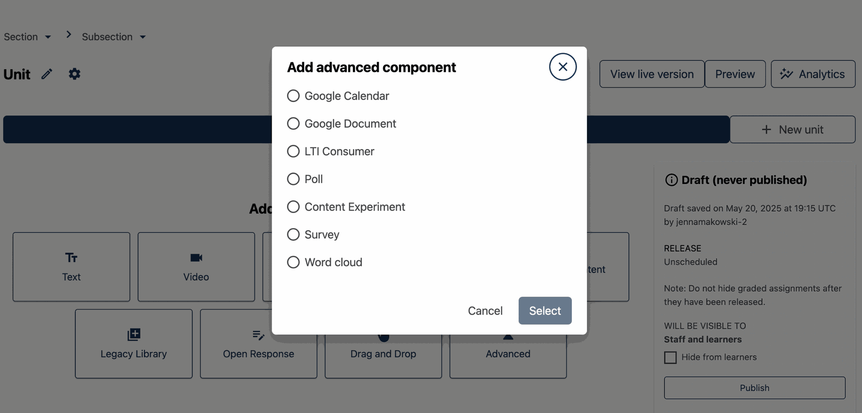Click the Open Response icon
The image size is (862, 413).
259,335
